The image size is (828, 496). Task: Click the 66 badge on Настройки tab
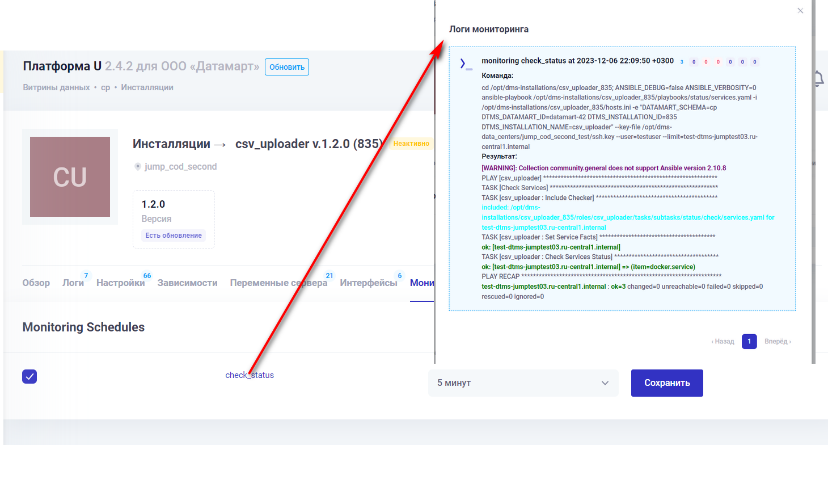[147, 276]
